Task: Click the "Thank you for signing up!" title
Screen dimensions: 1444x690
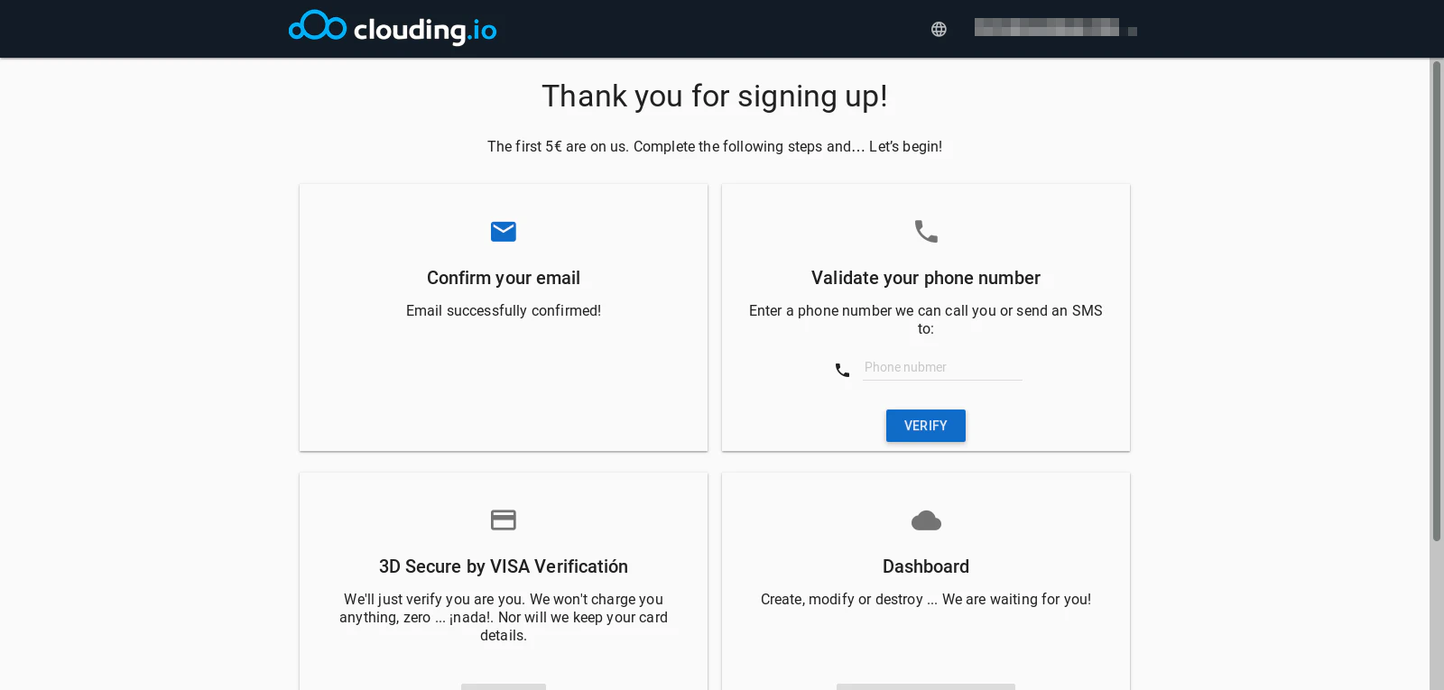Action: (x=715, y=97)
